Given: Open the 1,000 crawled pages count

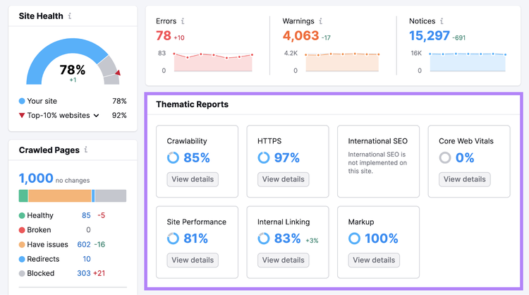Looking at the screenshot, I should (x=36, y=179).
